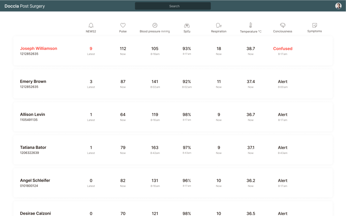The height and width of the screenshot is (216, 346).
Task: Click the NEWS2 bell icon
Action: click(91, 25)
